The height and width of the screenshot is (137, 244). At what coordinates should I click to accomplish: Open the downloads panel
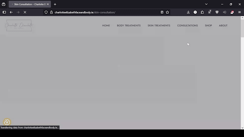coord(188,12)
